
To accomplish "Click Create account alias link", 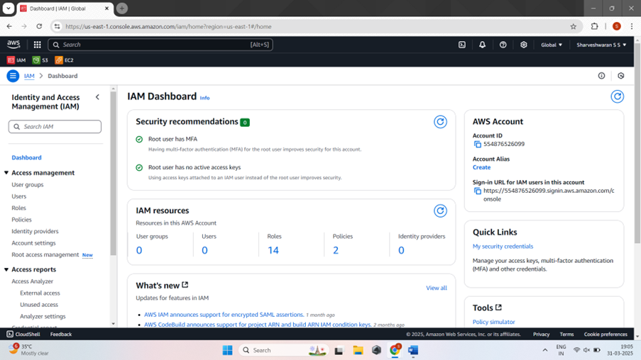I will (481, 167).
